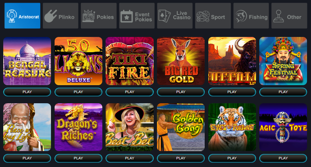Switch to the Pokies slot machine tab
Image resolution: width=311 pixels, height=167 pixels.
[99, 16]
